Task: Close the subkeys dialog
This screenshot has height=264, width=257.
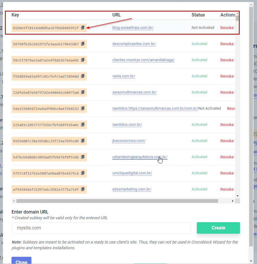Action: coord(21,261)
